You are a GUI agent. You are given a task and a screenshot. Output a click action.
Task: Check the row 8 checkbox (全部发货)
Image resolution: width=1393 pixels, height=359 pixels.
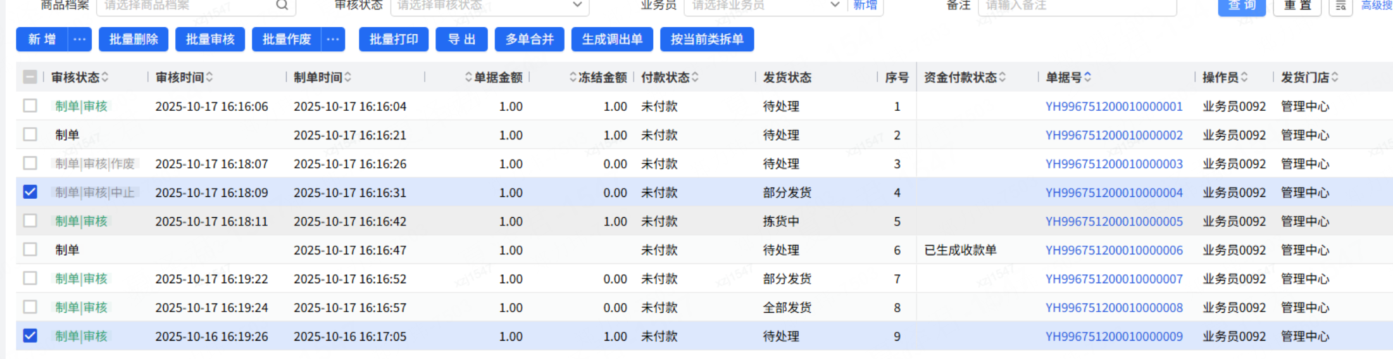[x=30, y=307]
